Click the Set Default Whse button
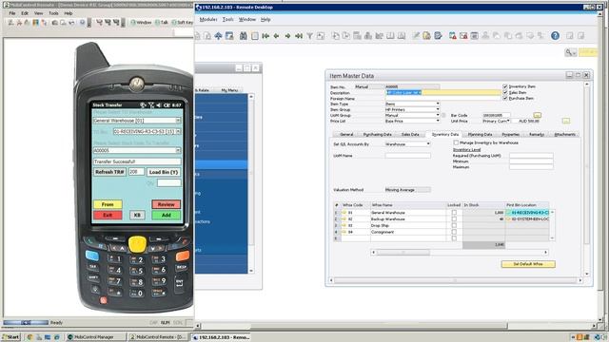609x342 pixels. (528, 264)
